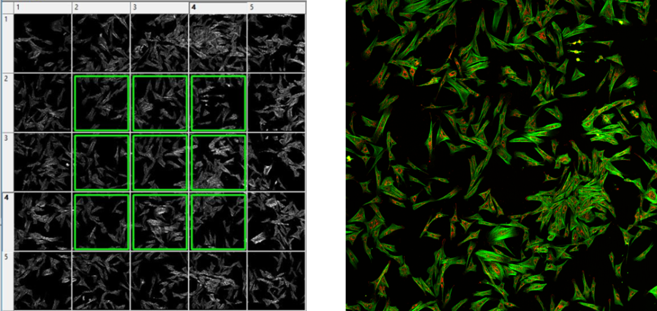The image size is (657, 311).
Task: Select the green-outlined tile at row 4, column 2
Action: tap(101, 222)
